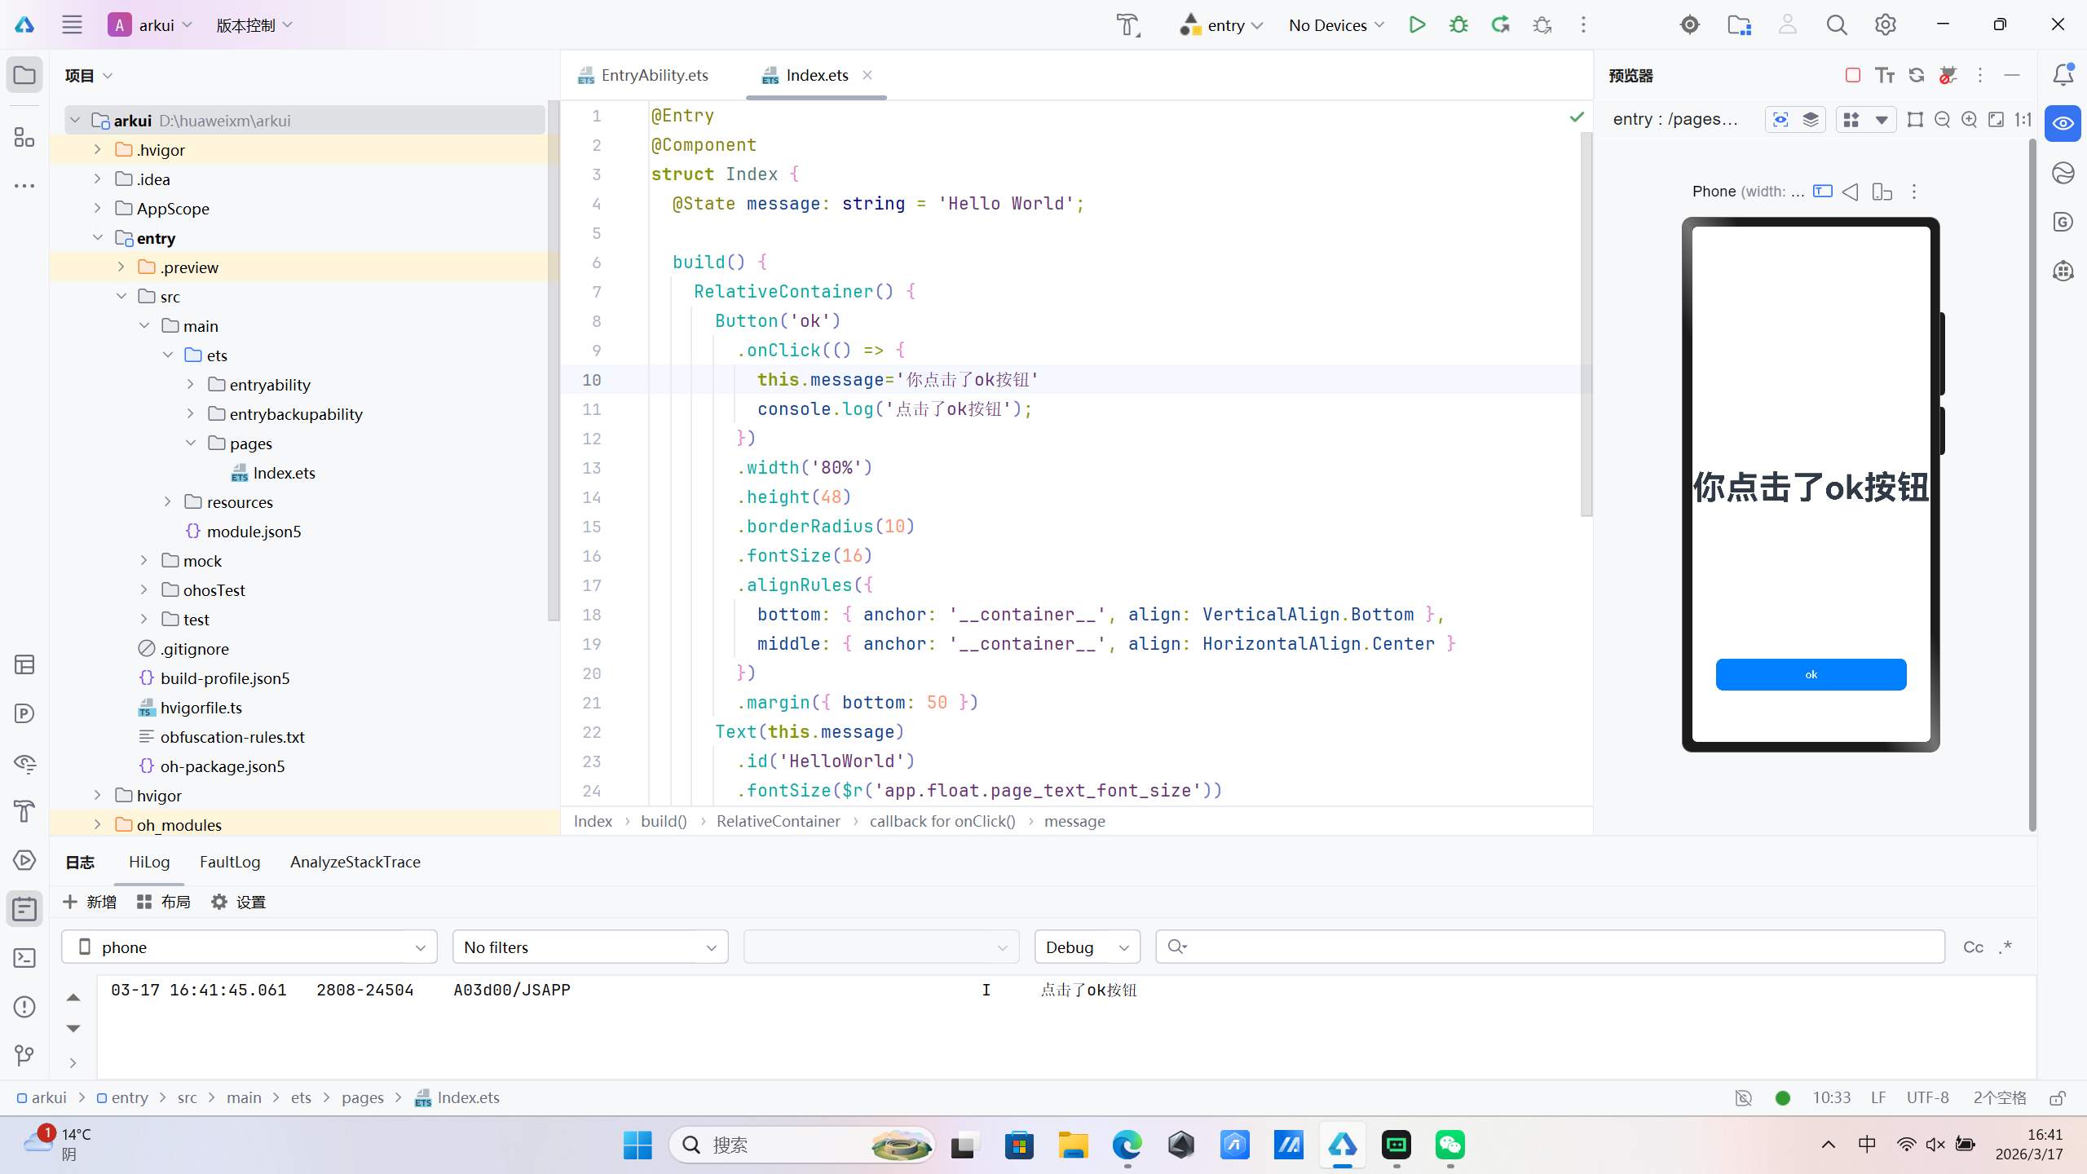
Task: Open the Terminal tool window icon
Action: pyautogui.click(x=24, y=958)
